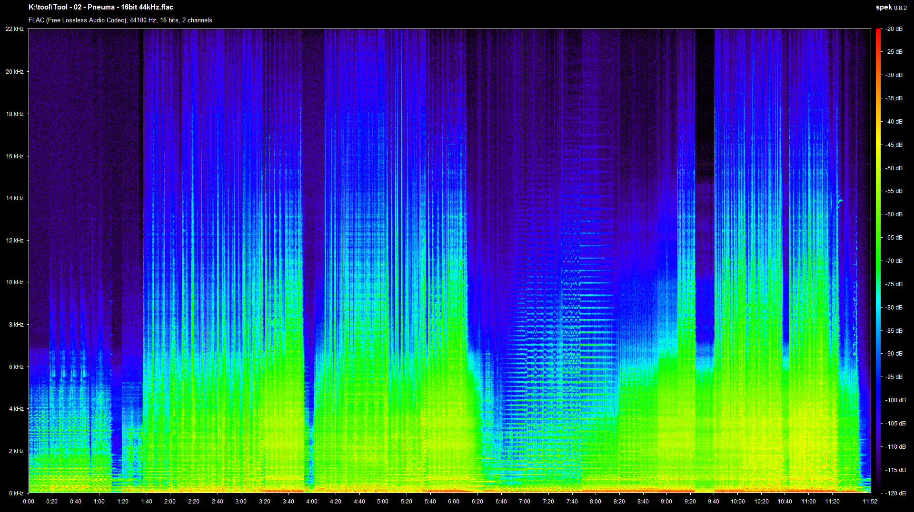Click the '16 kHz' frequency axis label

(x=15, y=156)
